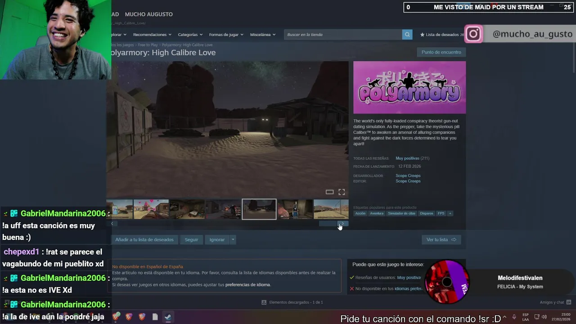Open developer Scope Creeps link
The height and width of the screenshot is (324, 576).
pyautogui.click(x=408, y=176)
